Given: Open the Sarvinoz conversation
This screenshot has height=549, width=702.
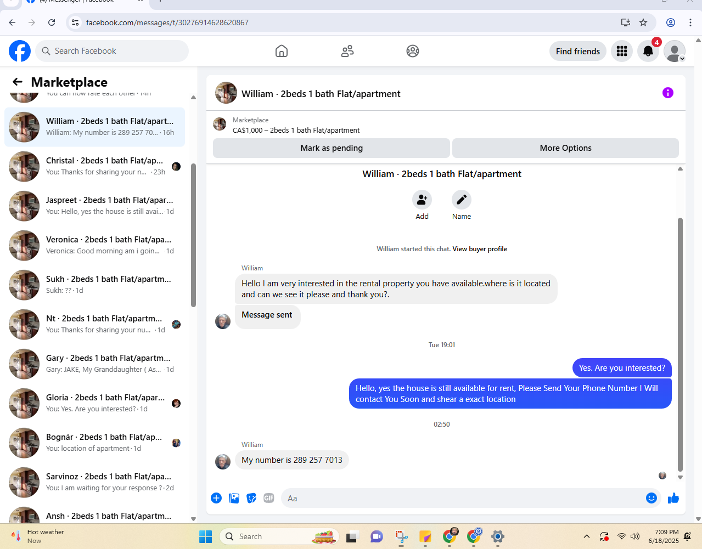Looking at the screenshot, I should coord(94,483).
